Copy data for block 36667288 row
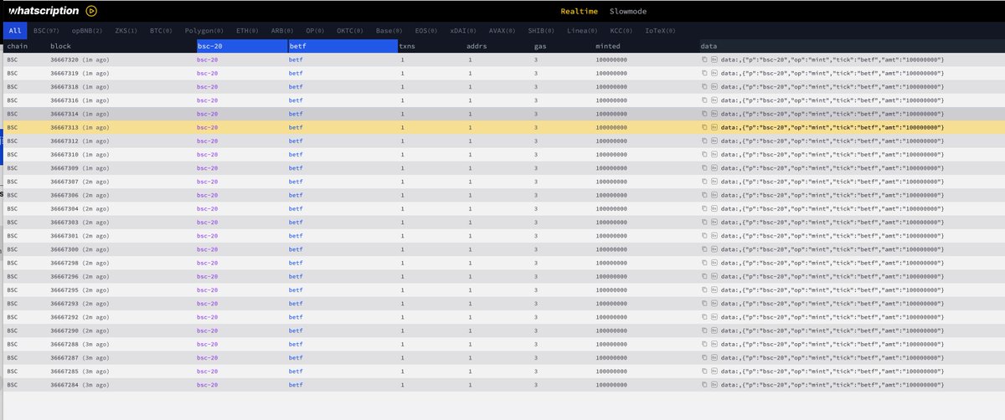Screen dimensions: 1005x420 point(704,344)
